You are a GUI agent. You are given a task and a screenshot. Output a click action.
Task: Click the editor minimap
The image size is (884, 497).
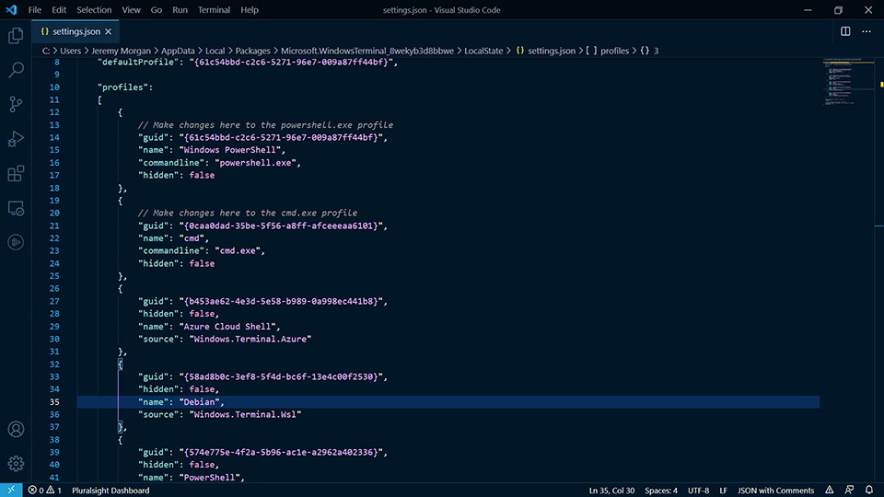[x=848, y=82]
